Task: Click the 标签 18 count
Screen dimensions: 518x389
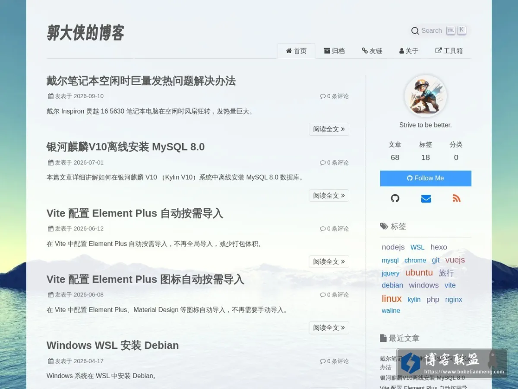Action: (x=426, y=151)
